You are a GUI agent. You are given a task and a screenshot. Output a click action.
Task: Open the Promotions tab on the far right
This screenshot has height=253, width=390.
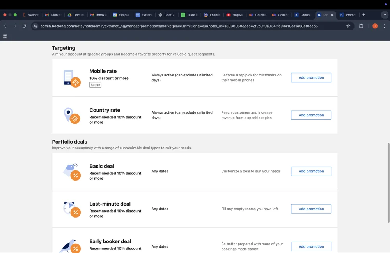[x=348, y=15]
